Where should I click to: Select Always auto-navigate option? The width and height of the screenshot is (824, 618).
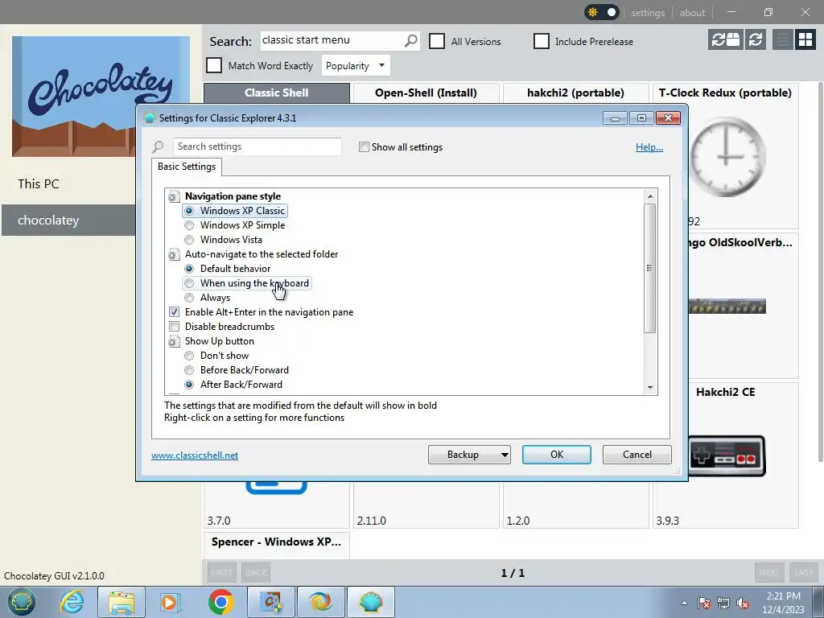pos(189,298)
